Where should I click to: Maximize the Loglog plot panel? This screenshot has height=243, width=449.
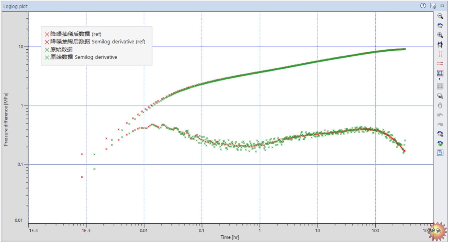(442, 6)
